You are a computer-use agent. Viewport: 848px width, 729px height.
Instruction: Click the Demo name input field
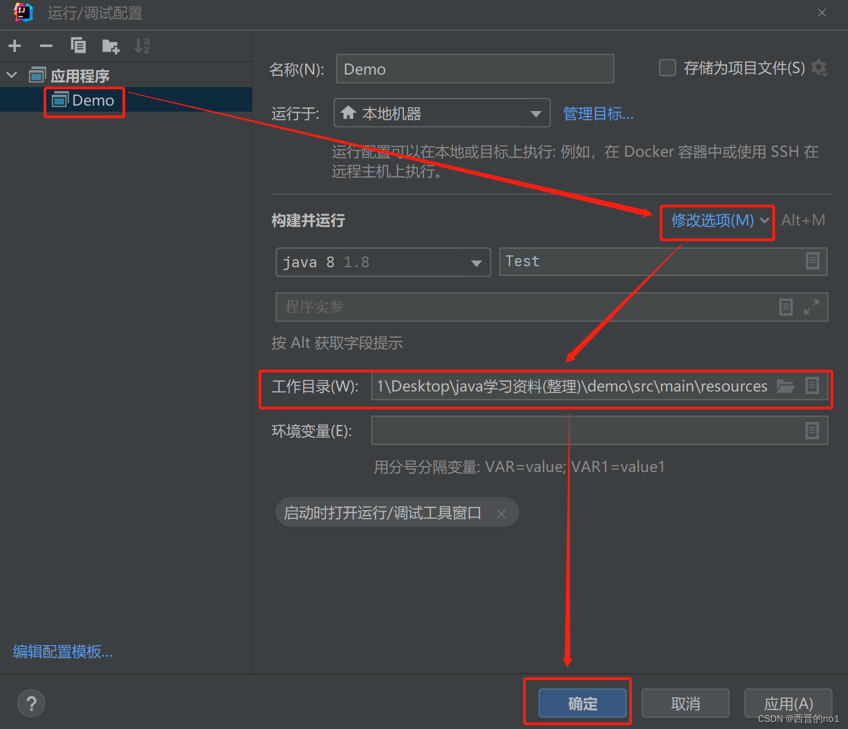(x=475, y=69)
